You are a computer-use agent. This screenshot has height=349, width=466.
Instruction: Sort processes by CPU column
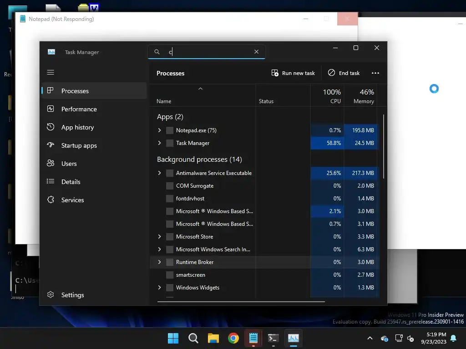coord(327,95)
